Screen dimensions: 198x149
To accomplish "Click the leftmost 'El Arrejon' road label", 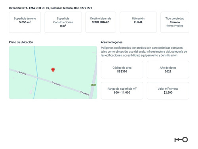I will pyautogui.click(x=21, y=73).
